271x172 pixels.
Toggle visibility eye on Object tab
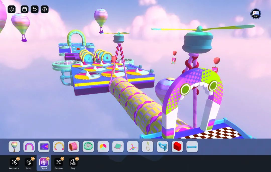click(48, 159)
